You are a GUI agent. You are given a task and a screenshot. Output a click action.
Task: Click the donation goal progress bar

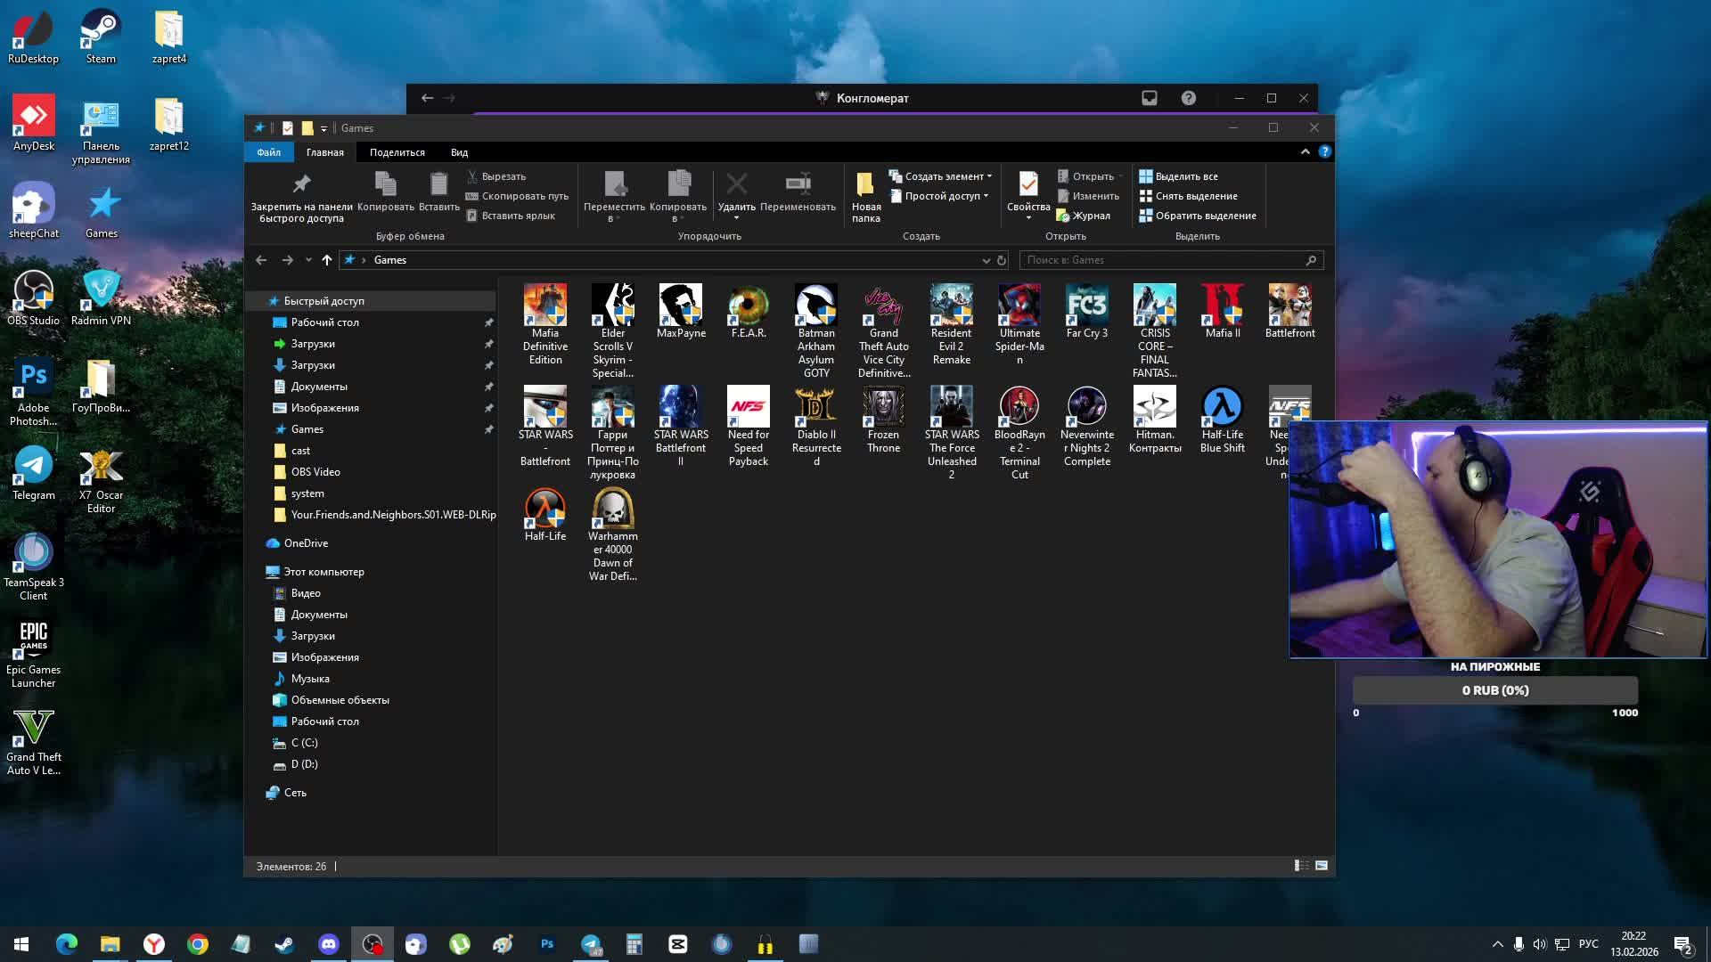point(1494,690)
